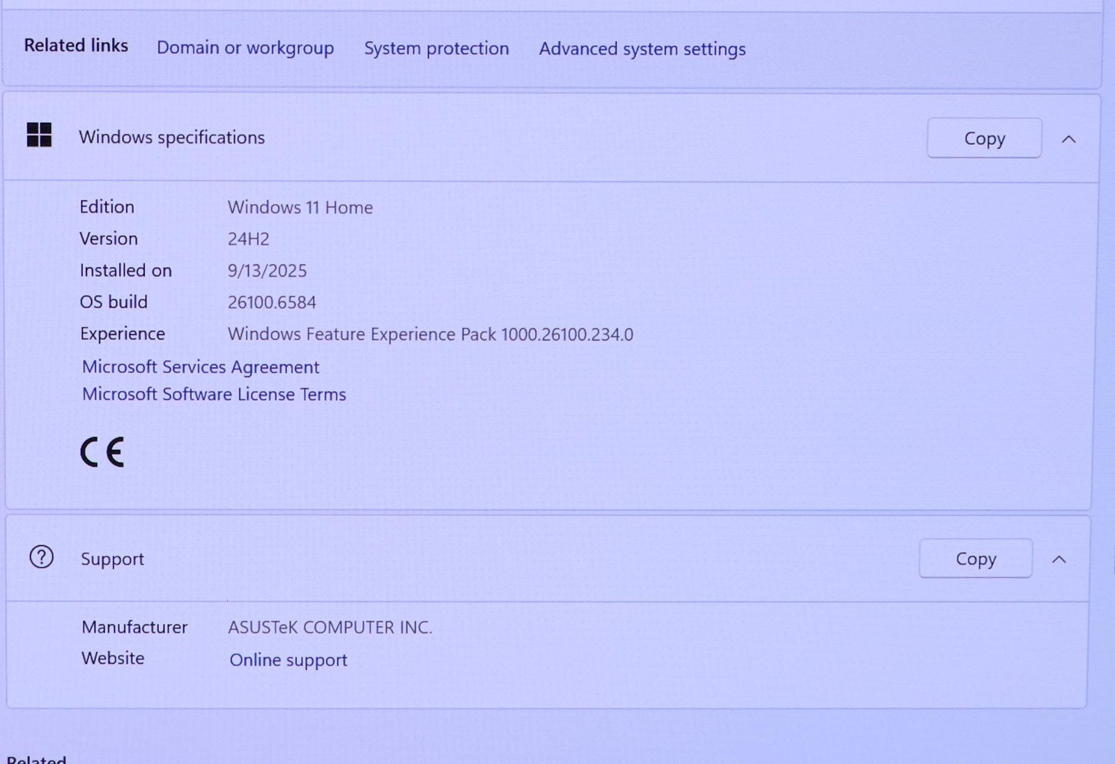
Task: Open System protection link
Action: 436,49
